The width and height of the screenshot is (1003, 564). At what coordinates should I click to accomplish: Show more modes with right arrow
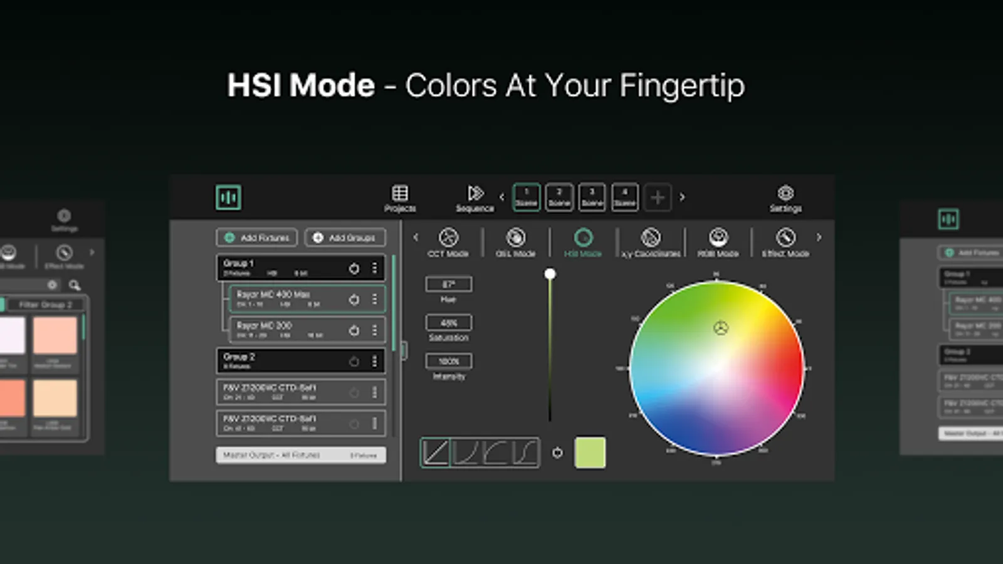coord(819,238)
